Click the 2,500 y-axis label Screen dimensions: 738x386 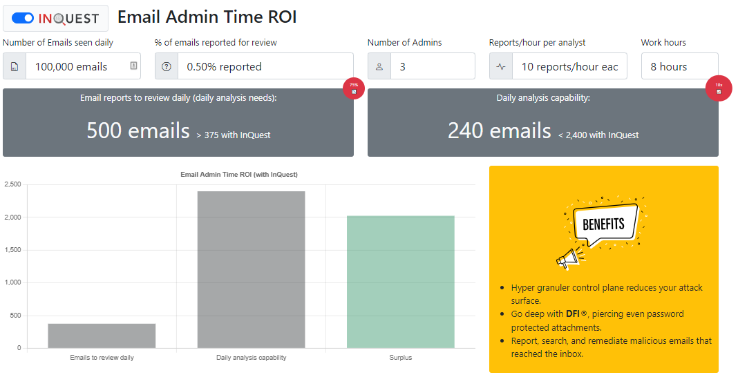(x=12, y=184)
